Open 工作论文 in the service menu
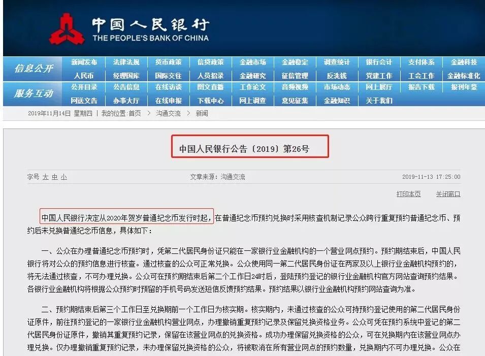 253,87
